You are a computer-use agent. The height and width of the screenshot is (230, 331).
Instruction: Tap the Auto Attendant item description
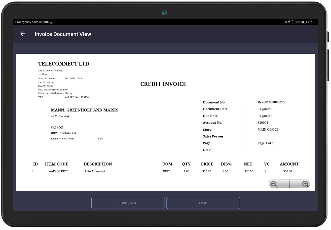pos(95,171)
